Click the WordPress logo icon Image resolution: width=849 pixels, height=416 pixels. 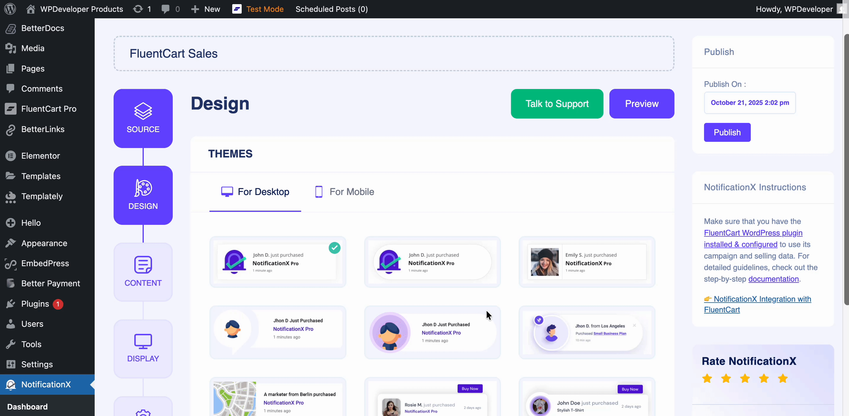(10, 9)
